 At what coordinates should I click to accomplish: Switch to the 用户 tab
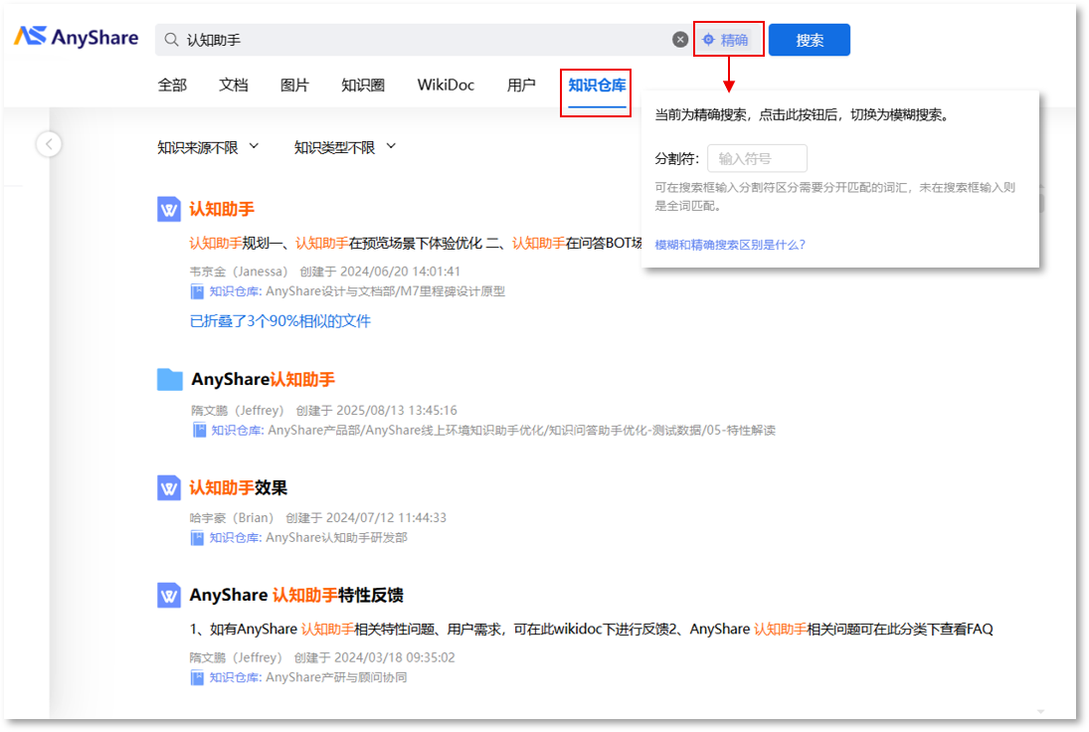[x=521, y=85]
